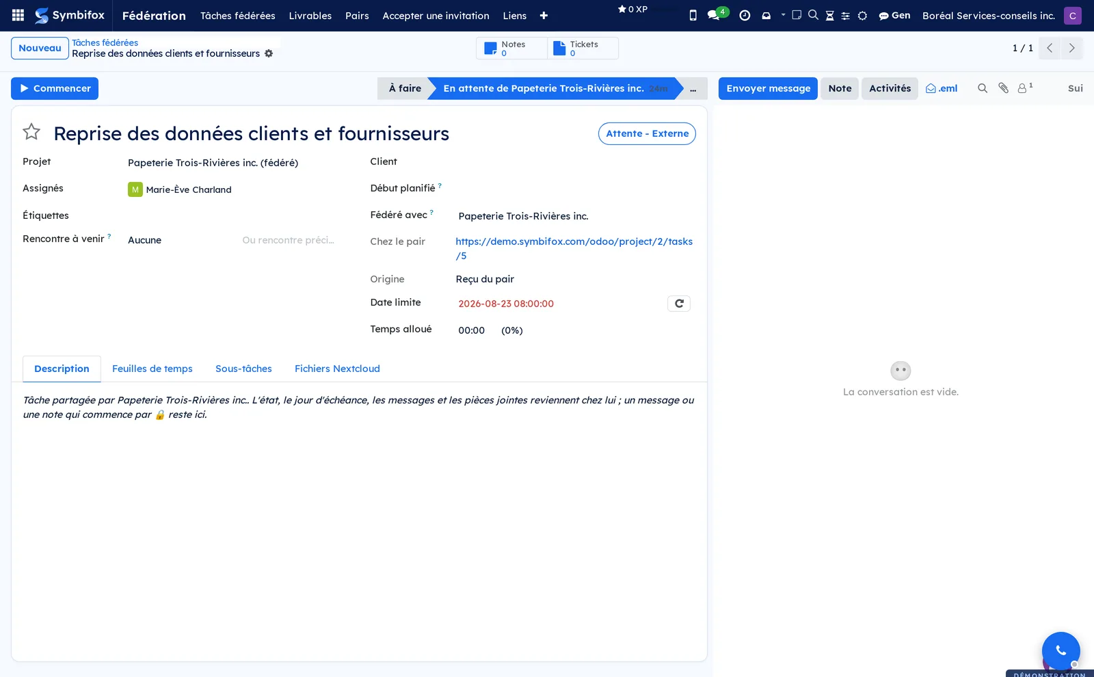Show help tooltip for Début planifié
1094x677 pixels.
(x=440, y=185)
